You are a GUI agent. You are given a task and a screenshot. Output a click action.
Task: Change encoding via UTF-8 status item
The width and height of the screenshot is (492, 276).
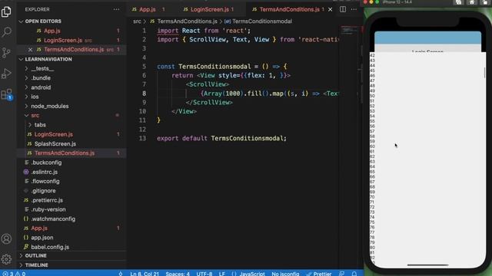point(204,274)
